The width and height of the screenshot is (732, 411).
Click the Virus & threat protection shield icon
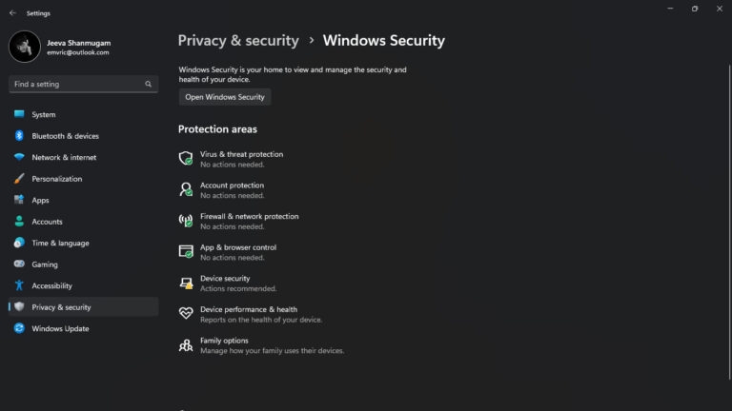click(x=186, y=158)
